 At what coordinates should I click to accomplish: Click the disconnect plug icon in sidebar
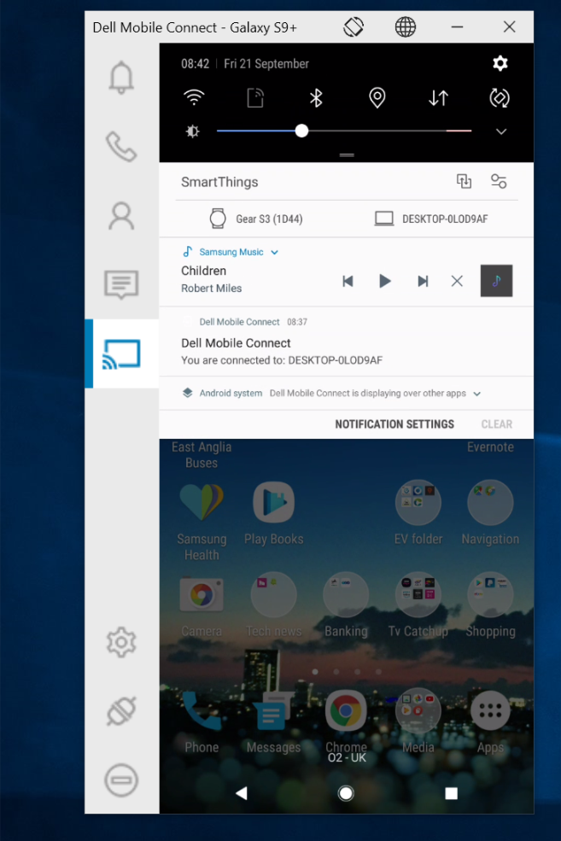121,711
